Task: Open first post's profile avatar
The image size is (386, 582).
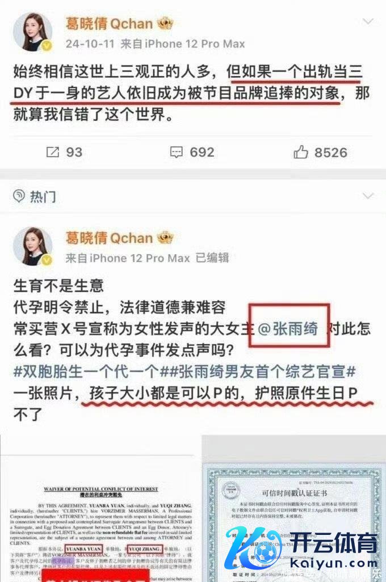Action: coord(32,32)
